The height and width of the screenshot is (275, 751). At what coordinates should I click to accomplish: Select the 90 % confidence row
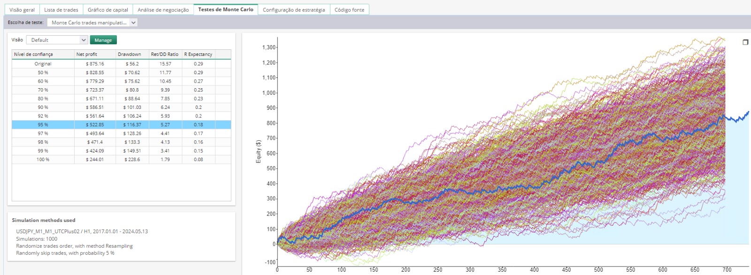pyautogui.click(x=122, y=107)
